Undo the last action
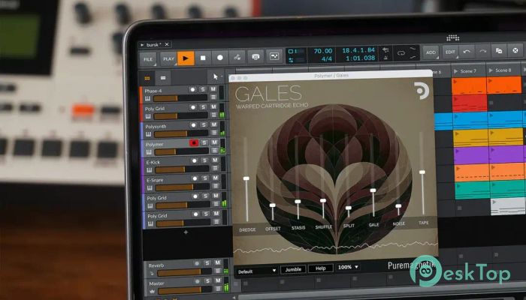Image resolution: width=526 pixels, height=300 pixels. click(x=467, y=52)
